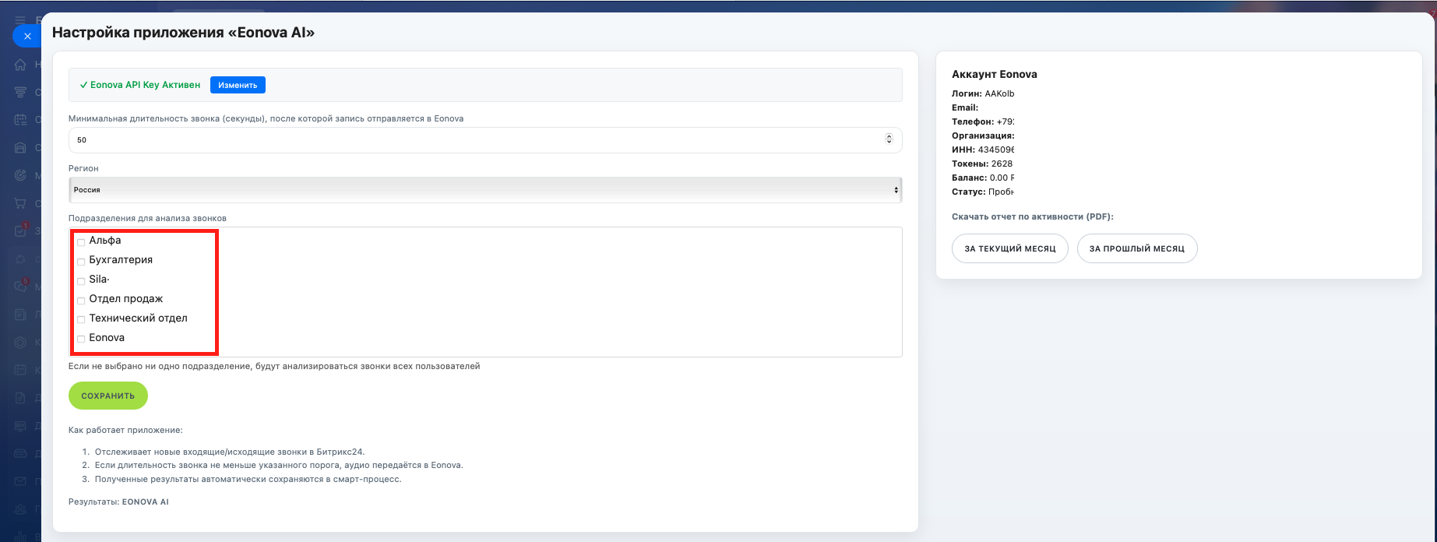The image size is (1437, 542).
Task: Open the home icon in the left sidebar
Action: [x=21, y=65]
